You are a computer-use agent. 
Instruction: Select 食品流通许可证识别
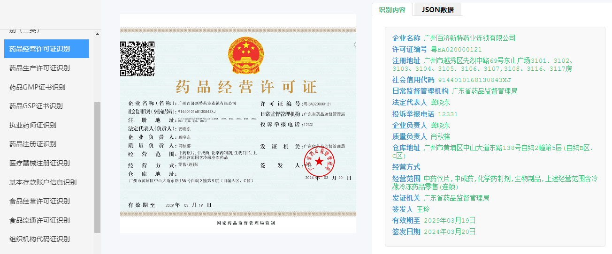click(x=40, y=220)
